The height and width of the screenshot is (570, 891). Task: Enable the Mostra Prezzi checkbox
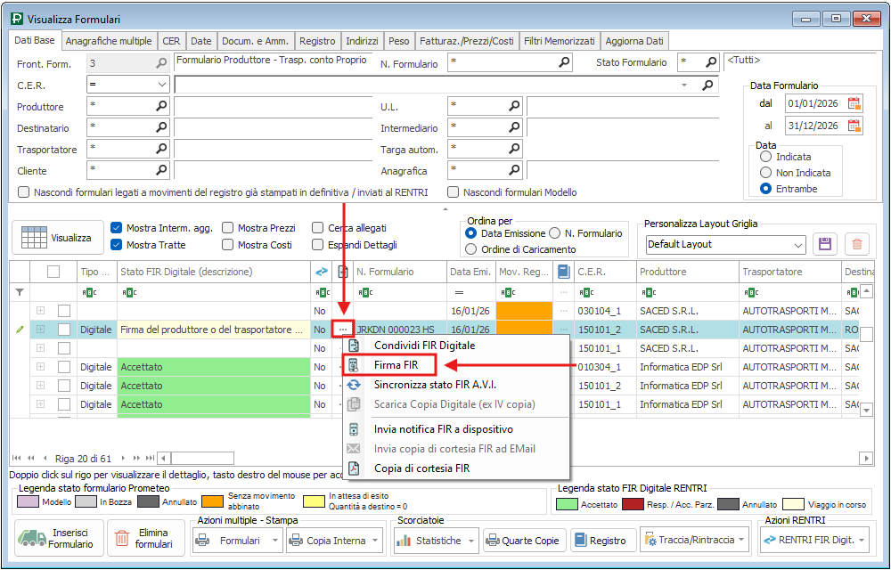click(x=228, y=228)
